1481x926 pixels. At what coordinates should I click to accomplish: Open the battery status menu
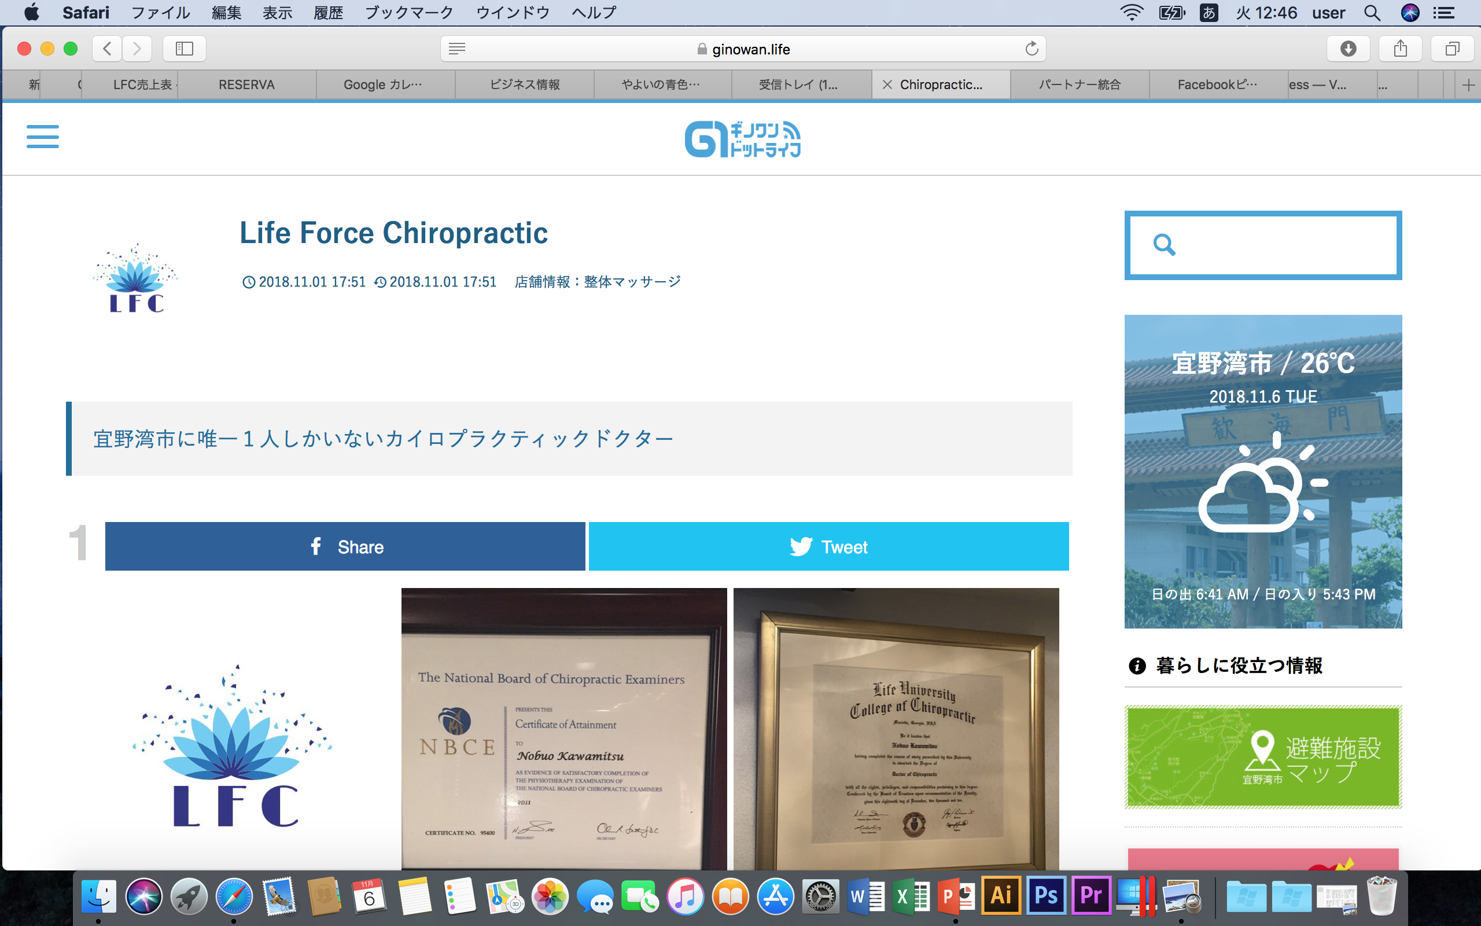point(1172,12)
